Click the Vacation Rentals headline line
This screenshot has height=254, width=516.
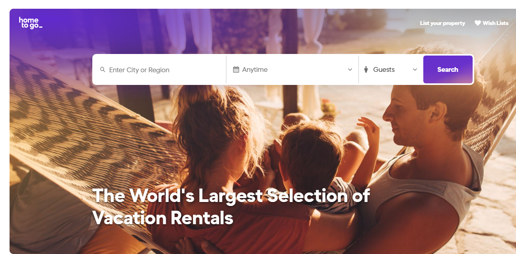point(163,218)
